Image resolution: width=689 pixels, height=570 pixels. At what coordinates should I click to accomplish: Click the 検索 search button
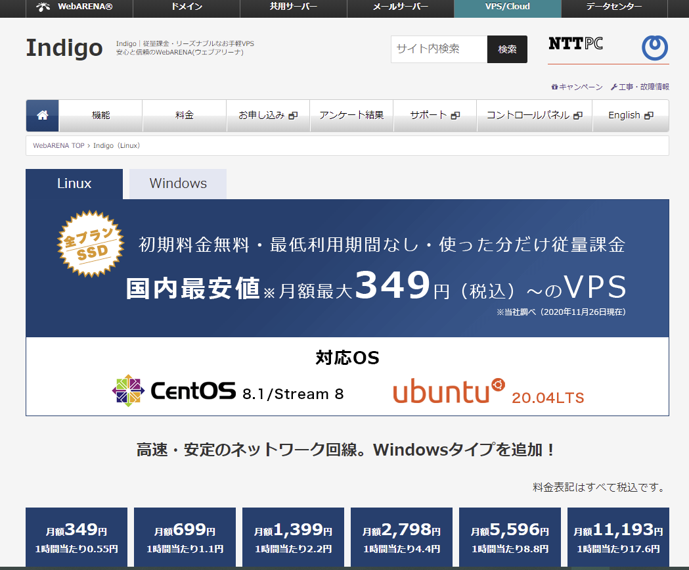coord(507,49)
